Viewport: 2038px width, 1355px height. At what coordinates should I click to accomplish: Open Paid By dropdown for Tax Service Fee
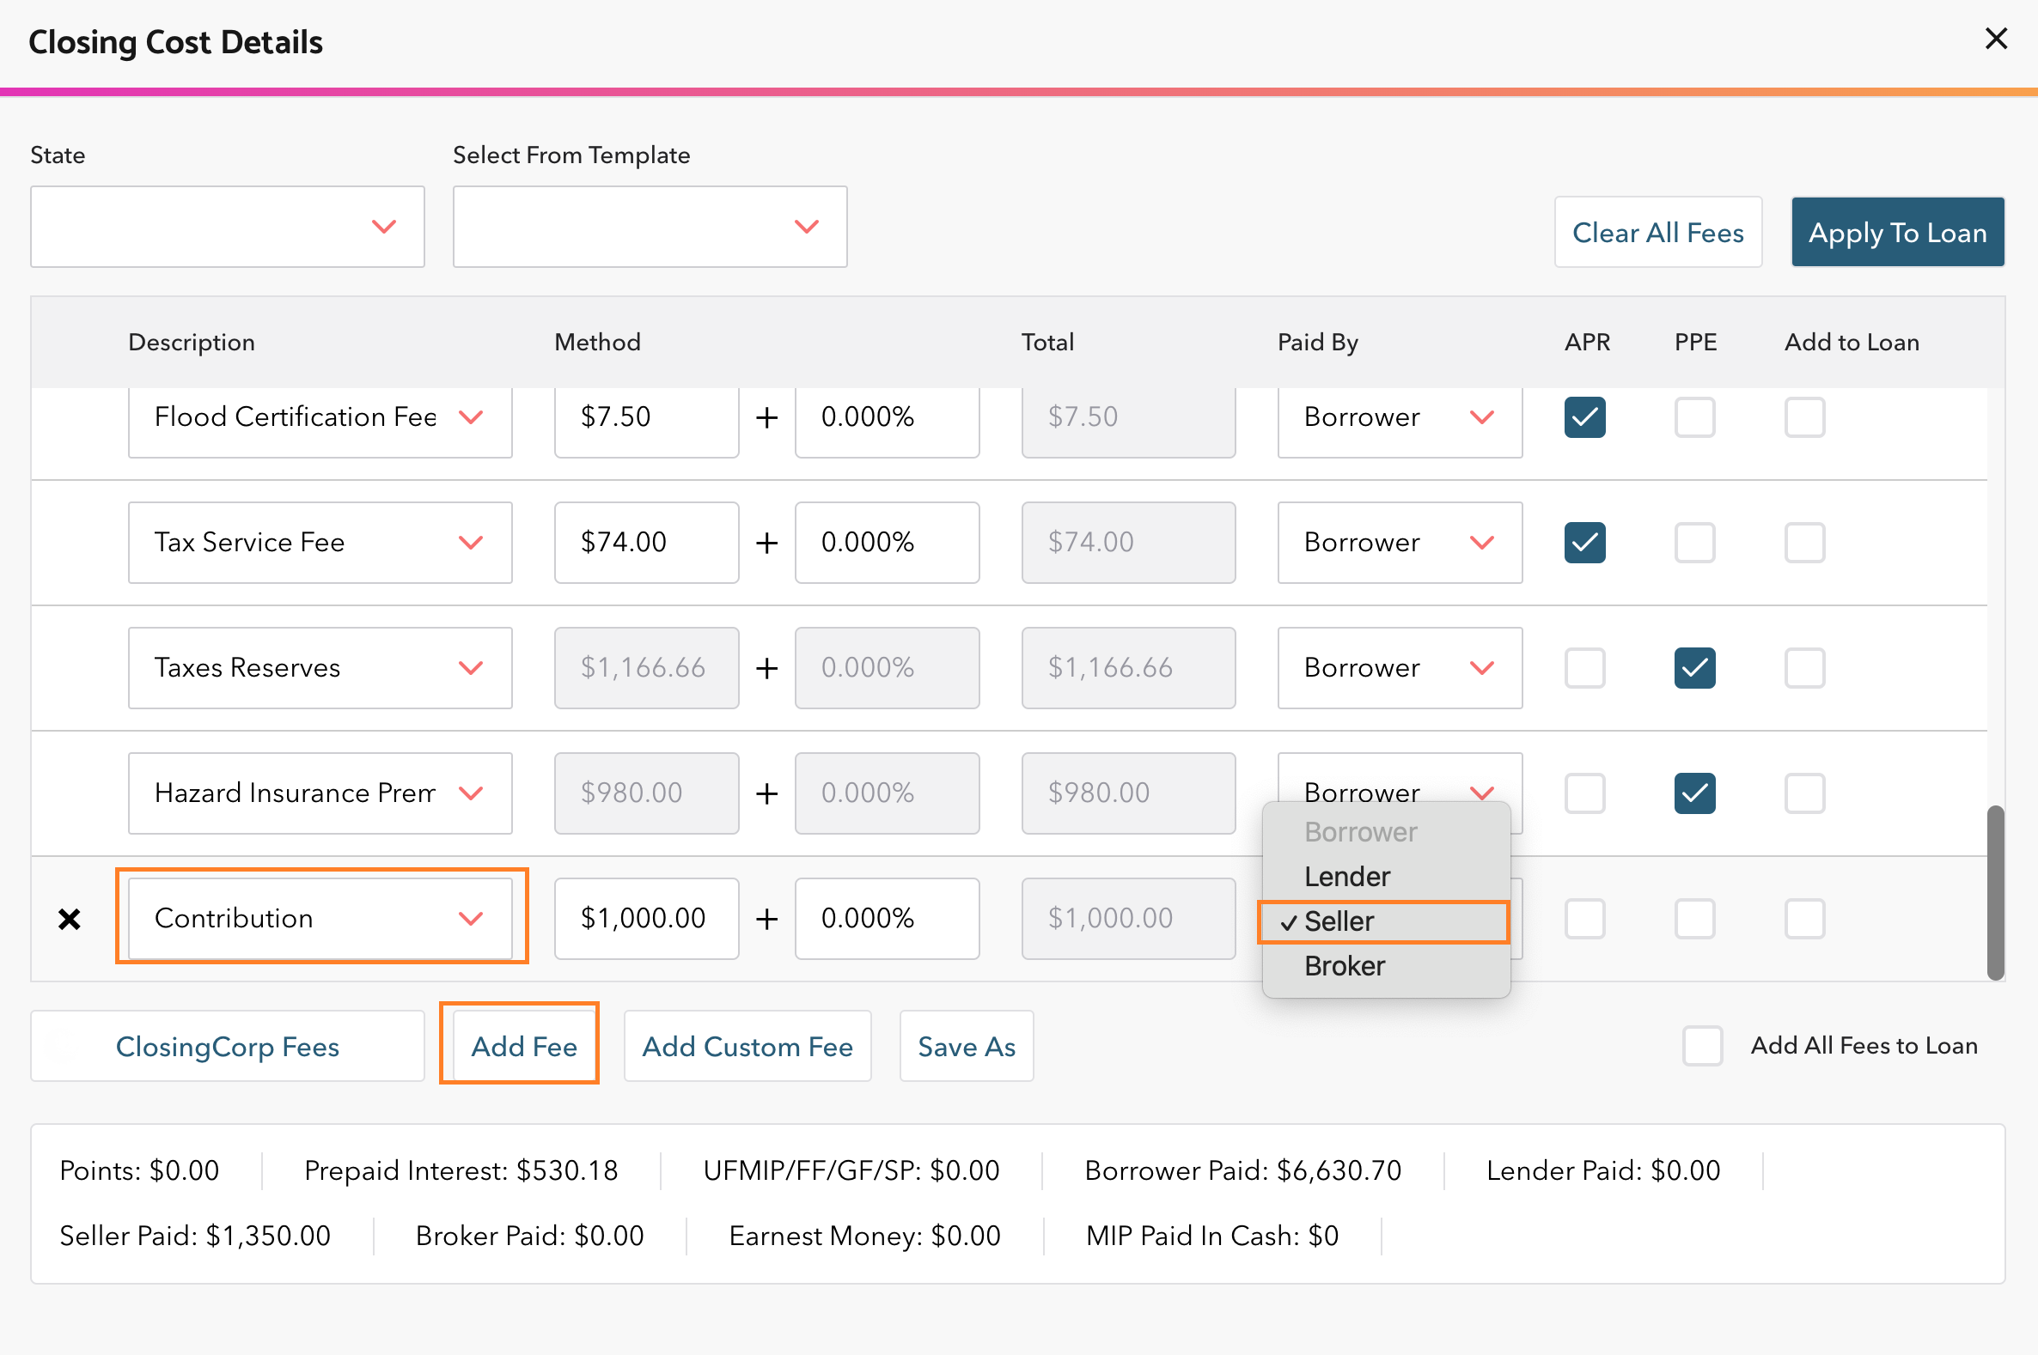(x=1400, y=543)
